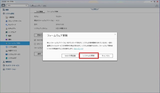Click the システムアップタイム value text
This screenshot has width=160, height=93.
click(61, 28)
